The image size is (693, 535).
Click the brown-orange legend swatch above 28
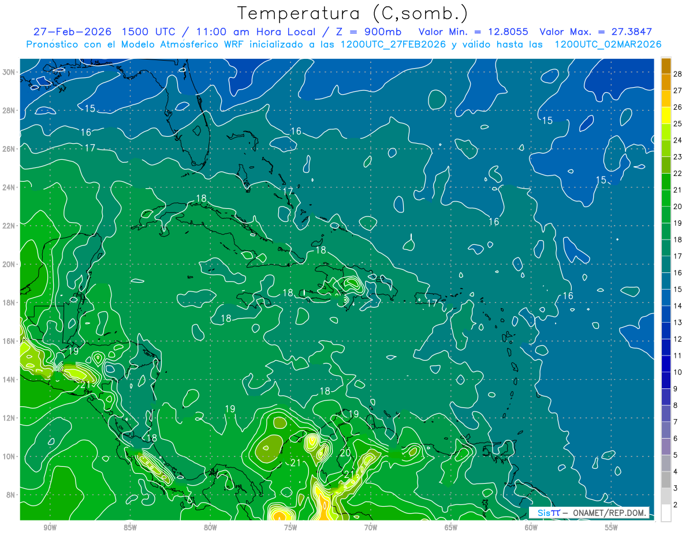click(x=666, y=66)
